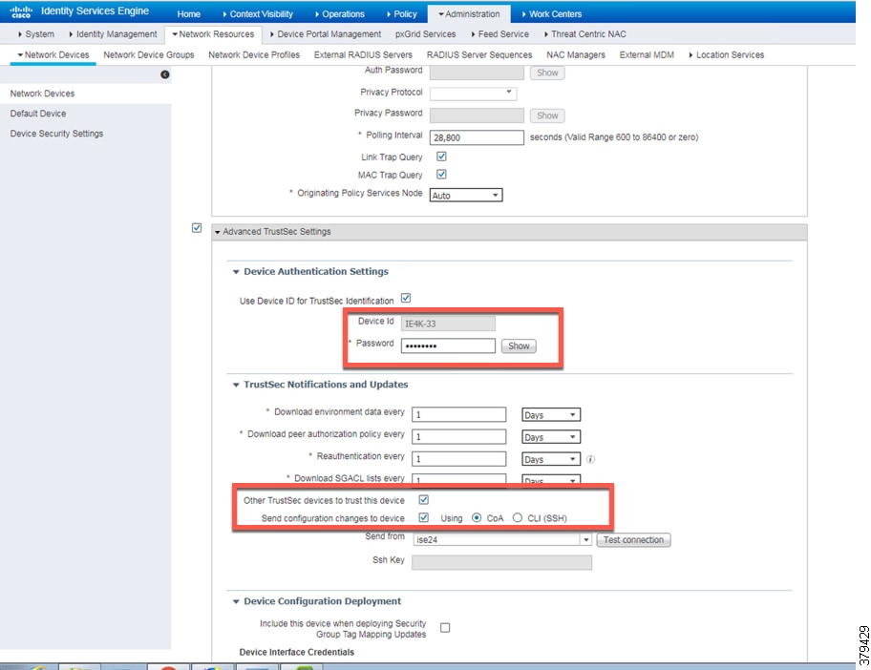Open the System submenu
Viewport: 871px width, 670px height.
click(36, 33)
